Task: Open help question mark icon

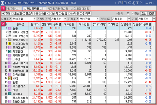Action: pyautogui.click(x=141, y=3)
